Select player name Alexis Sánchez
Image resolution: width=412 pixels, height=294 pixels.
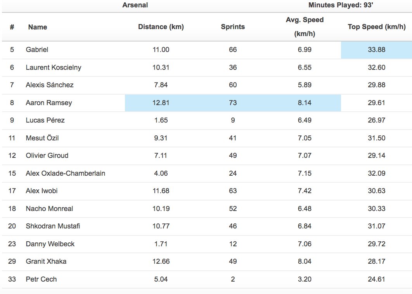pos(49,85)
